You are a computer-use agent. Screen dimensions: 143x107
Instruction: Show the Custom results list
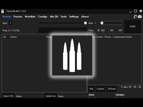click(100, 89)
